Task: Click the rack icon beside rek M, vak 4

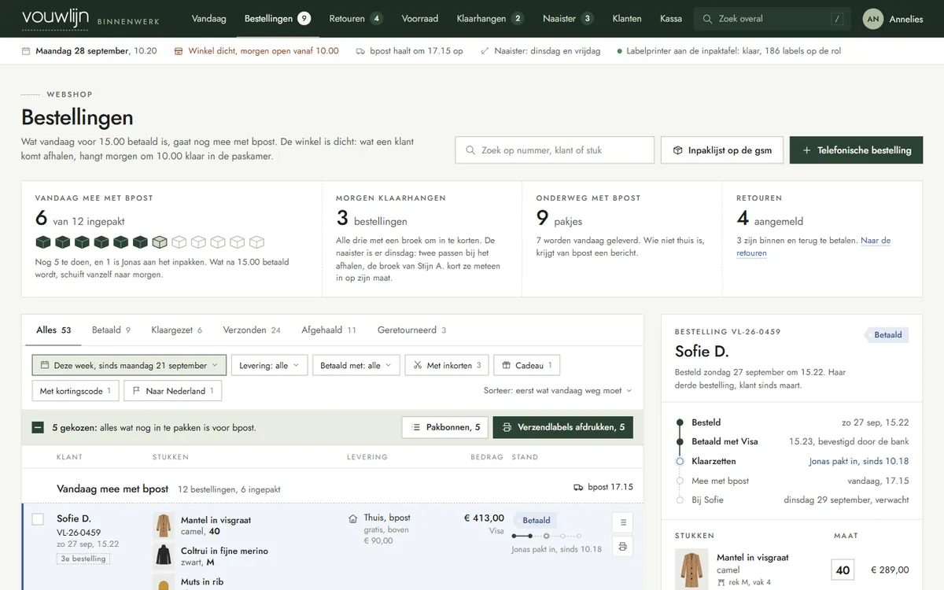Action: point(721,582)
